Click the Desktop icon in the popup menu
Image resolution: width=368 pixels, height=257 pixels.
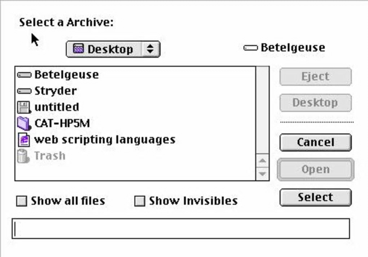[78, 49]
